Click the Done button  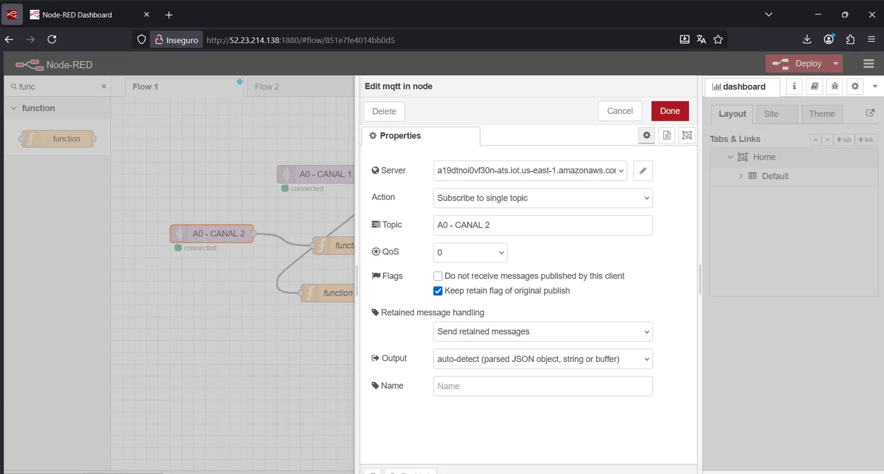(669, 111)
